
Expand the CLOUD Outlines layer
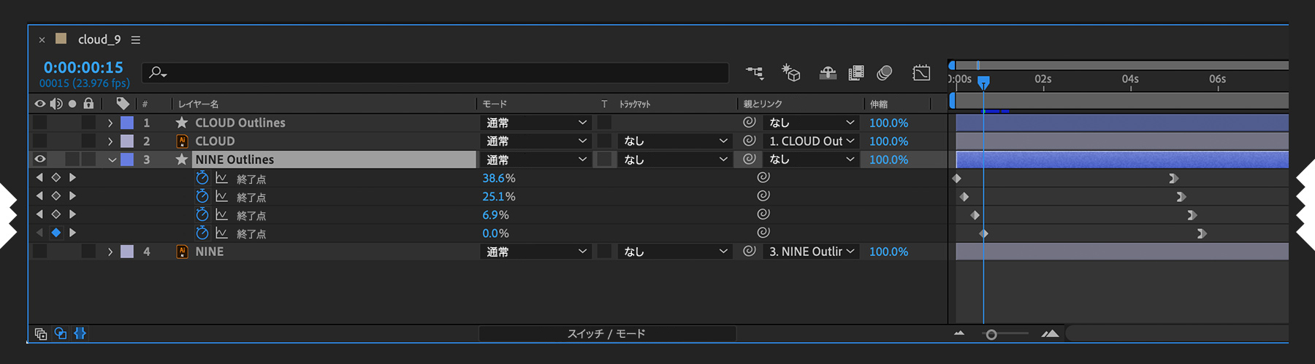(110, 123)
